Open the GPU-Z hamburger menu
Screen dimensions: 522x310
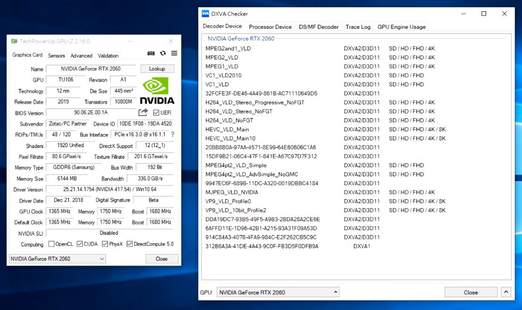pyautogui.click(x=174, y=54)
